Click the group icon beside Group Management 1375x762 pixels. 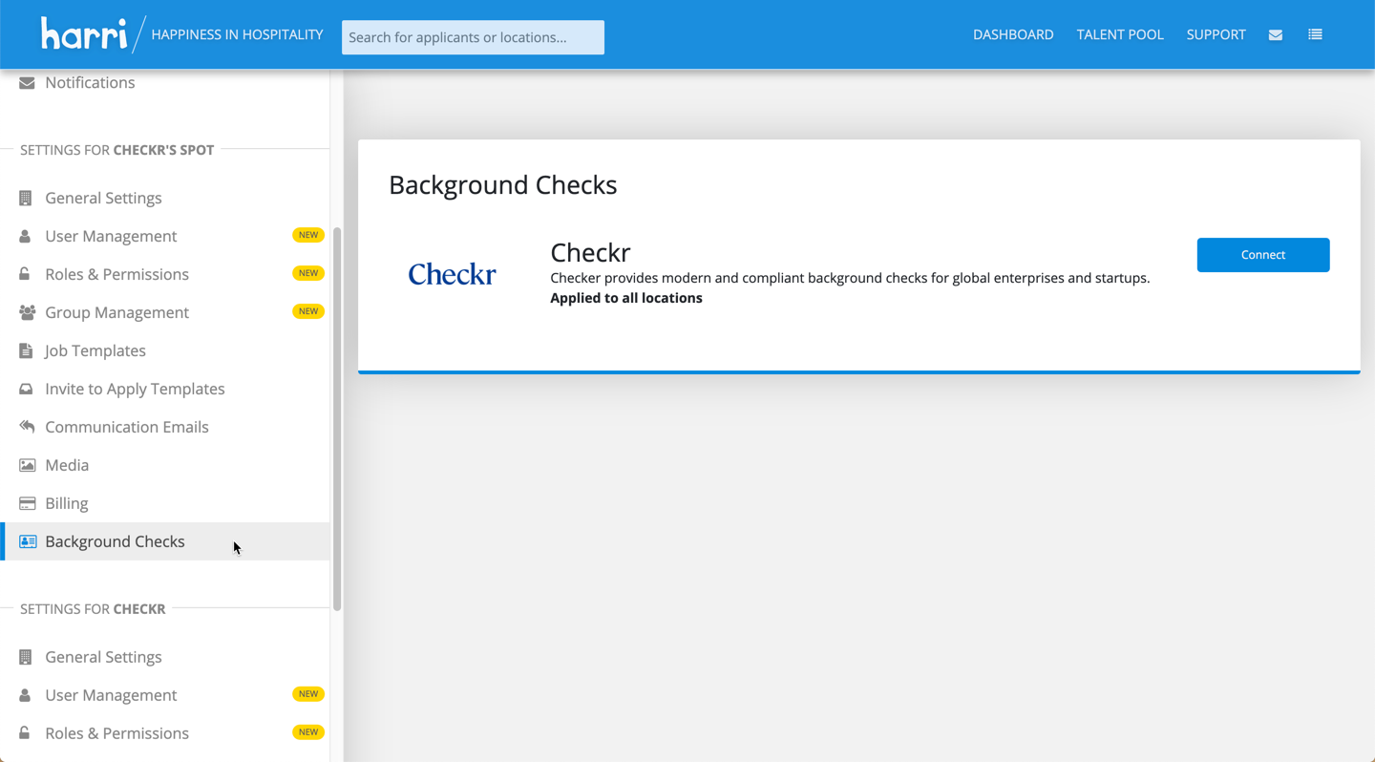(x=27, y=312)
